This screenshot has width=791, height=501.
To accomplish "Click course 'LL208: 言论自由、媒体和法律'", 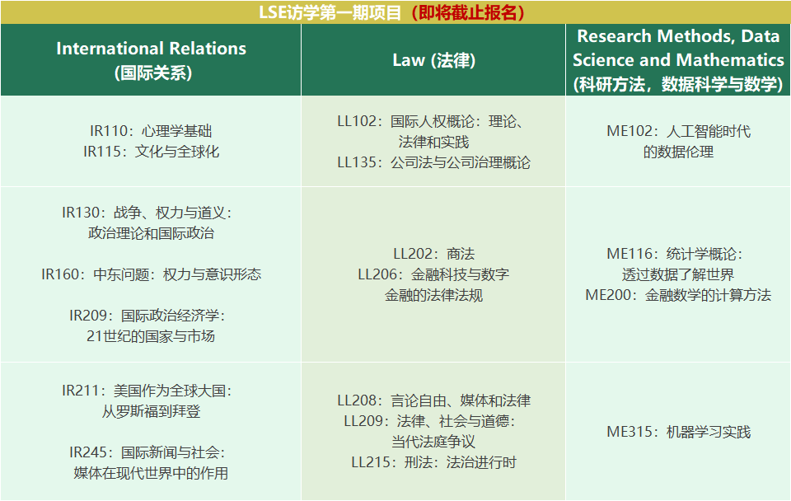I will [433, 400].
